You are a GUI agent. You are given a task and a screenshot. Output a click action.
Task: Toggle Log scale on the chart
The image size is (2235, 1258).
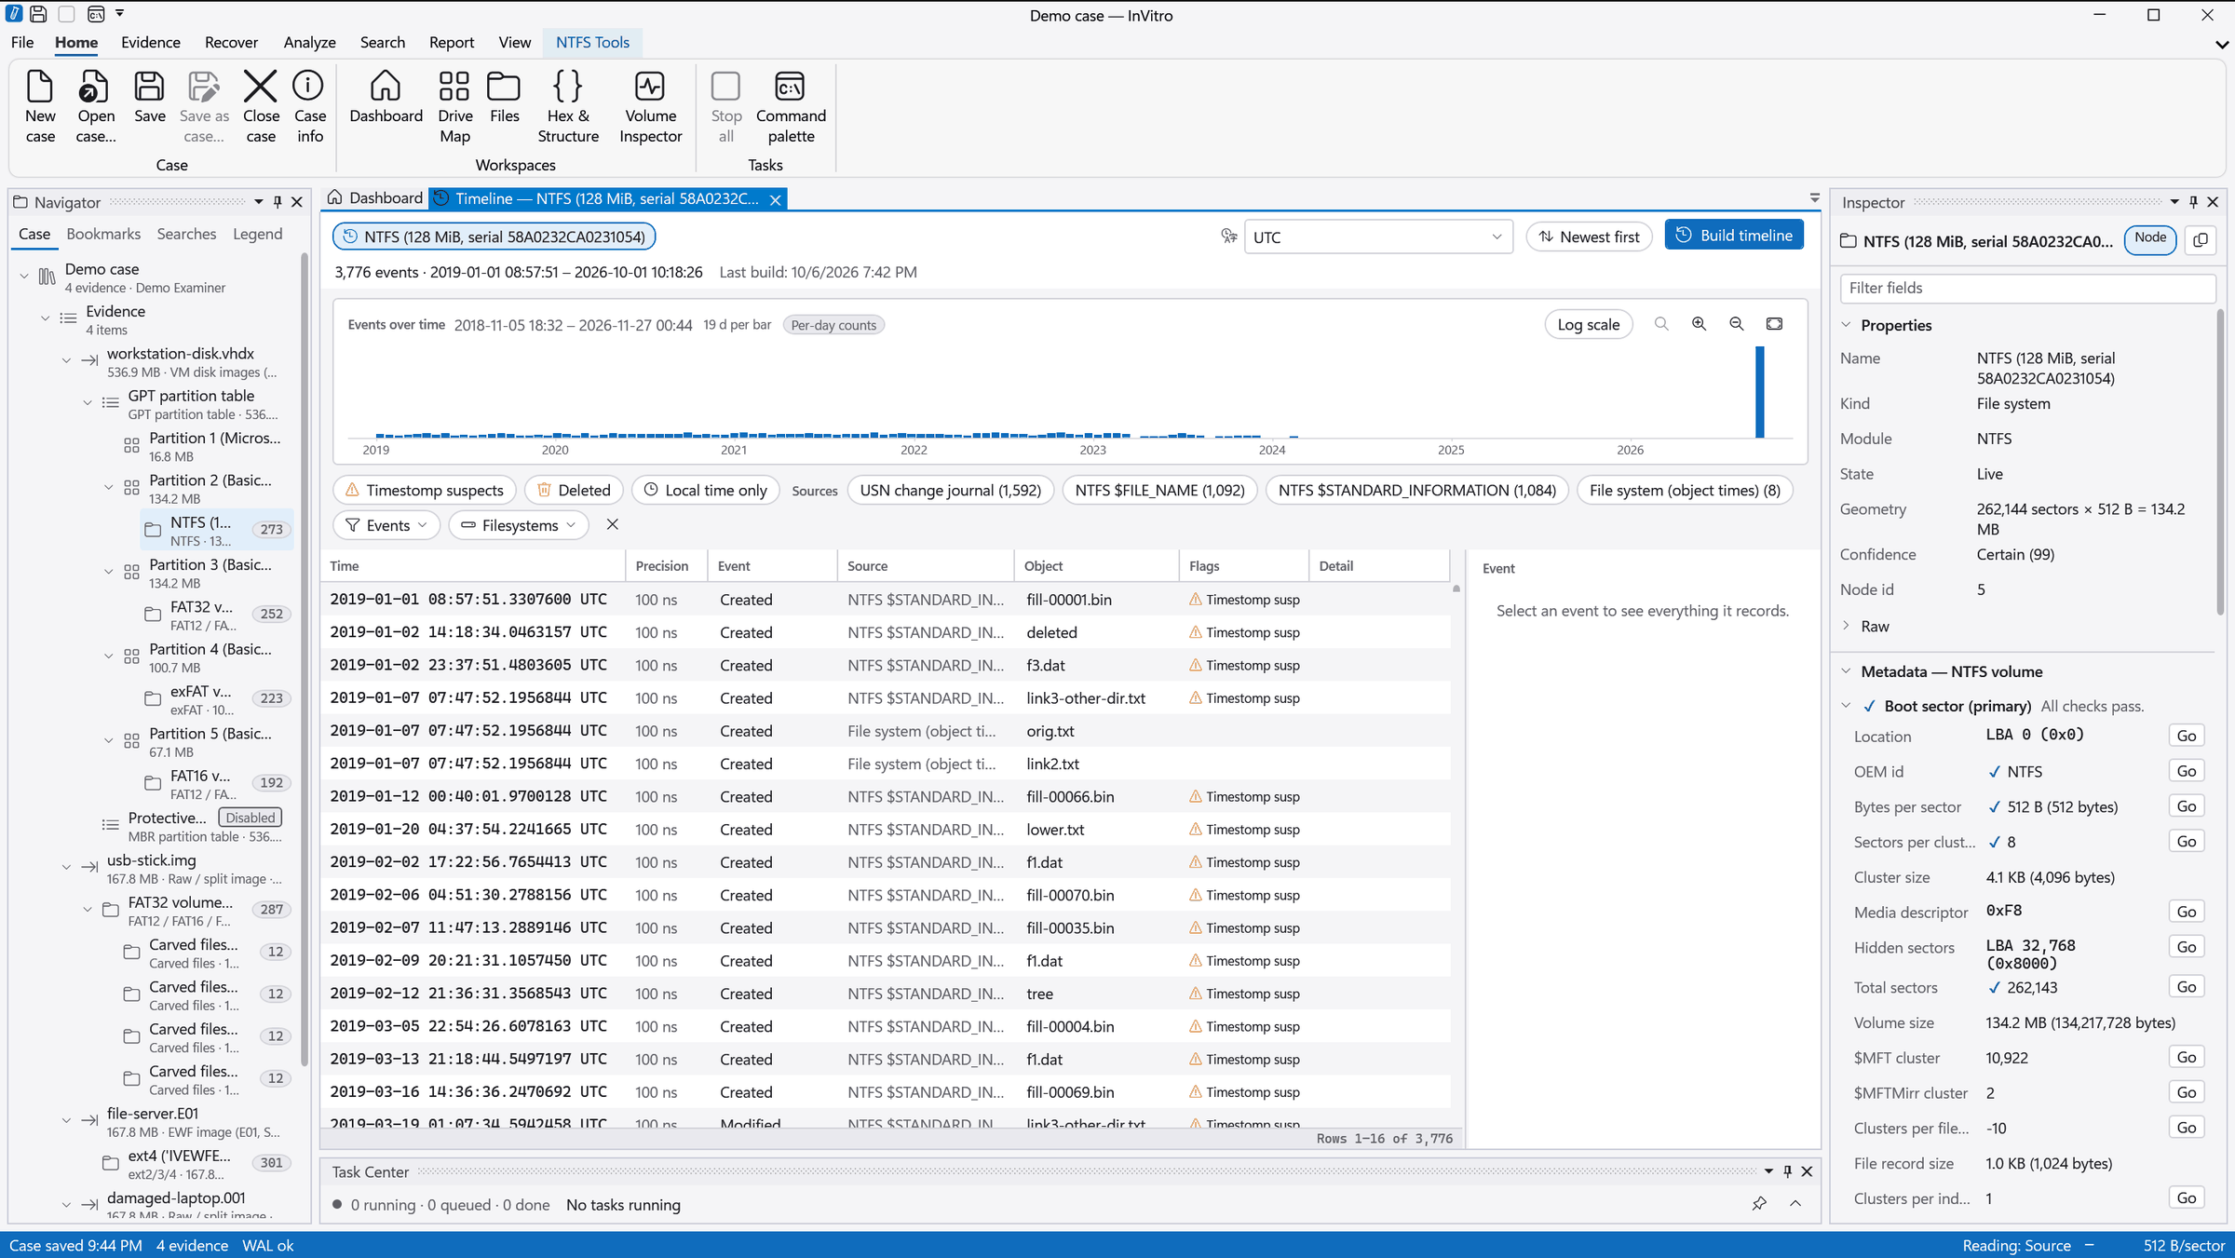point(1588,324)
